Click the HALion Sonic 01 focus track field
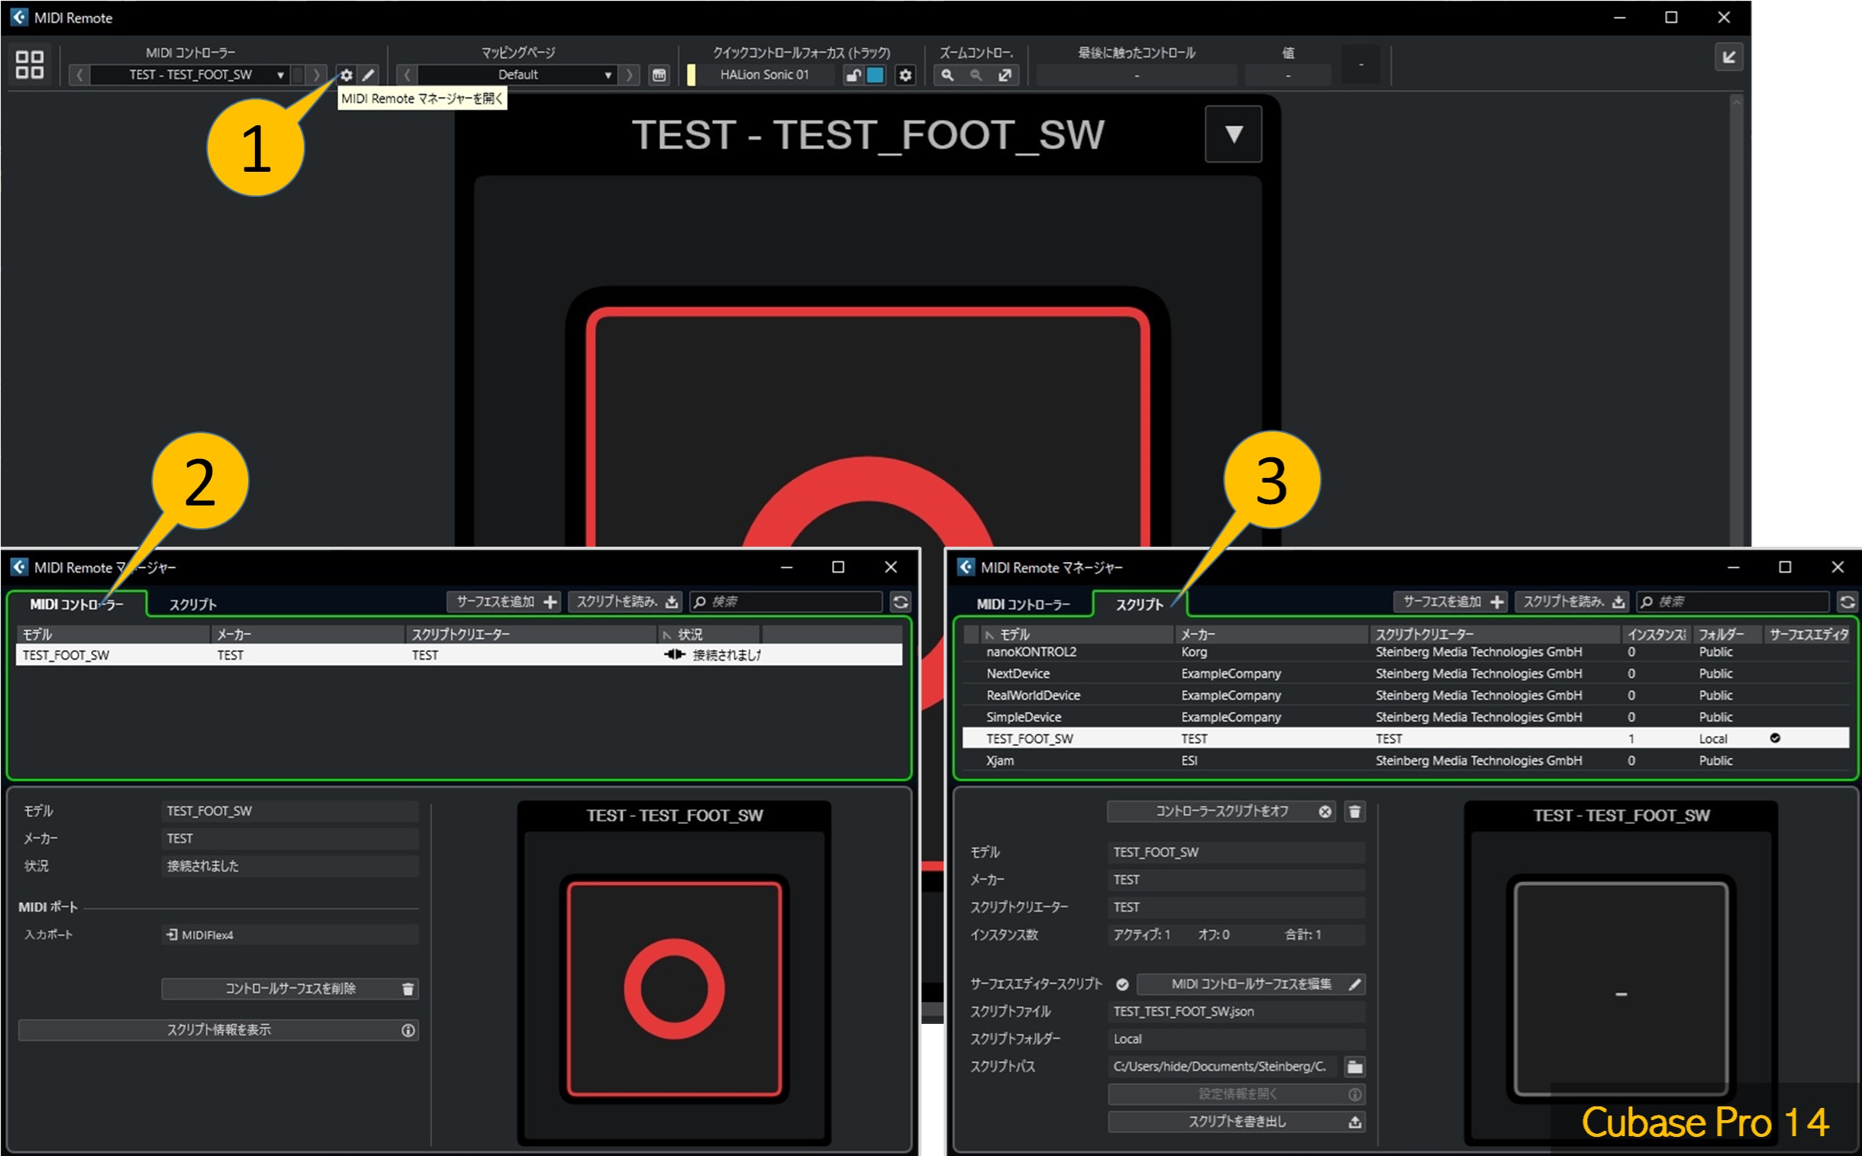The height and width of the screenshot is (1156, 1862). (x=764, y=75)
